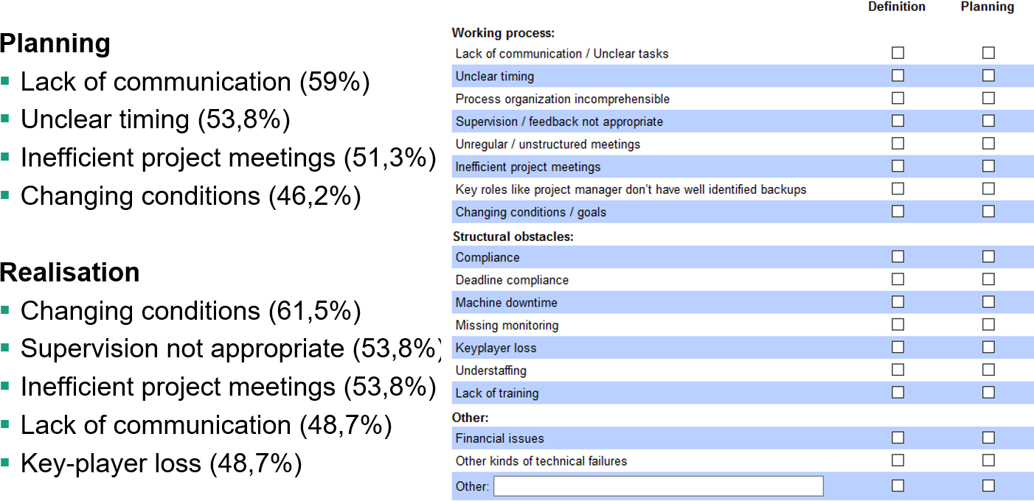
Task: Tick Planning checkbox for Keyplayer loss
Action: (x=988, y=347)
